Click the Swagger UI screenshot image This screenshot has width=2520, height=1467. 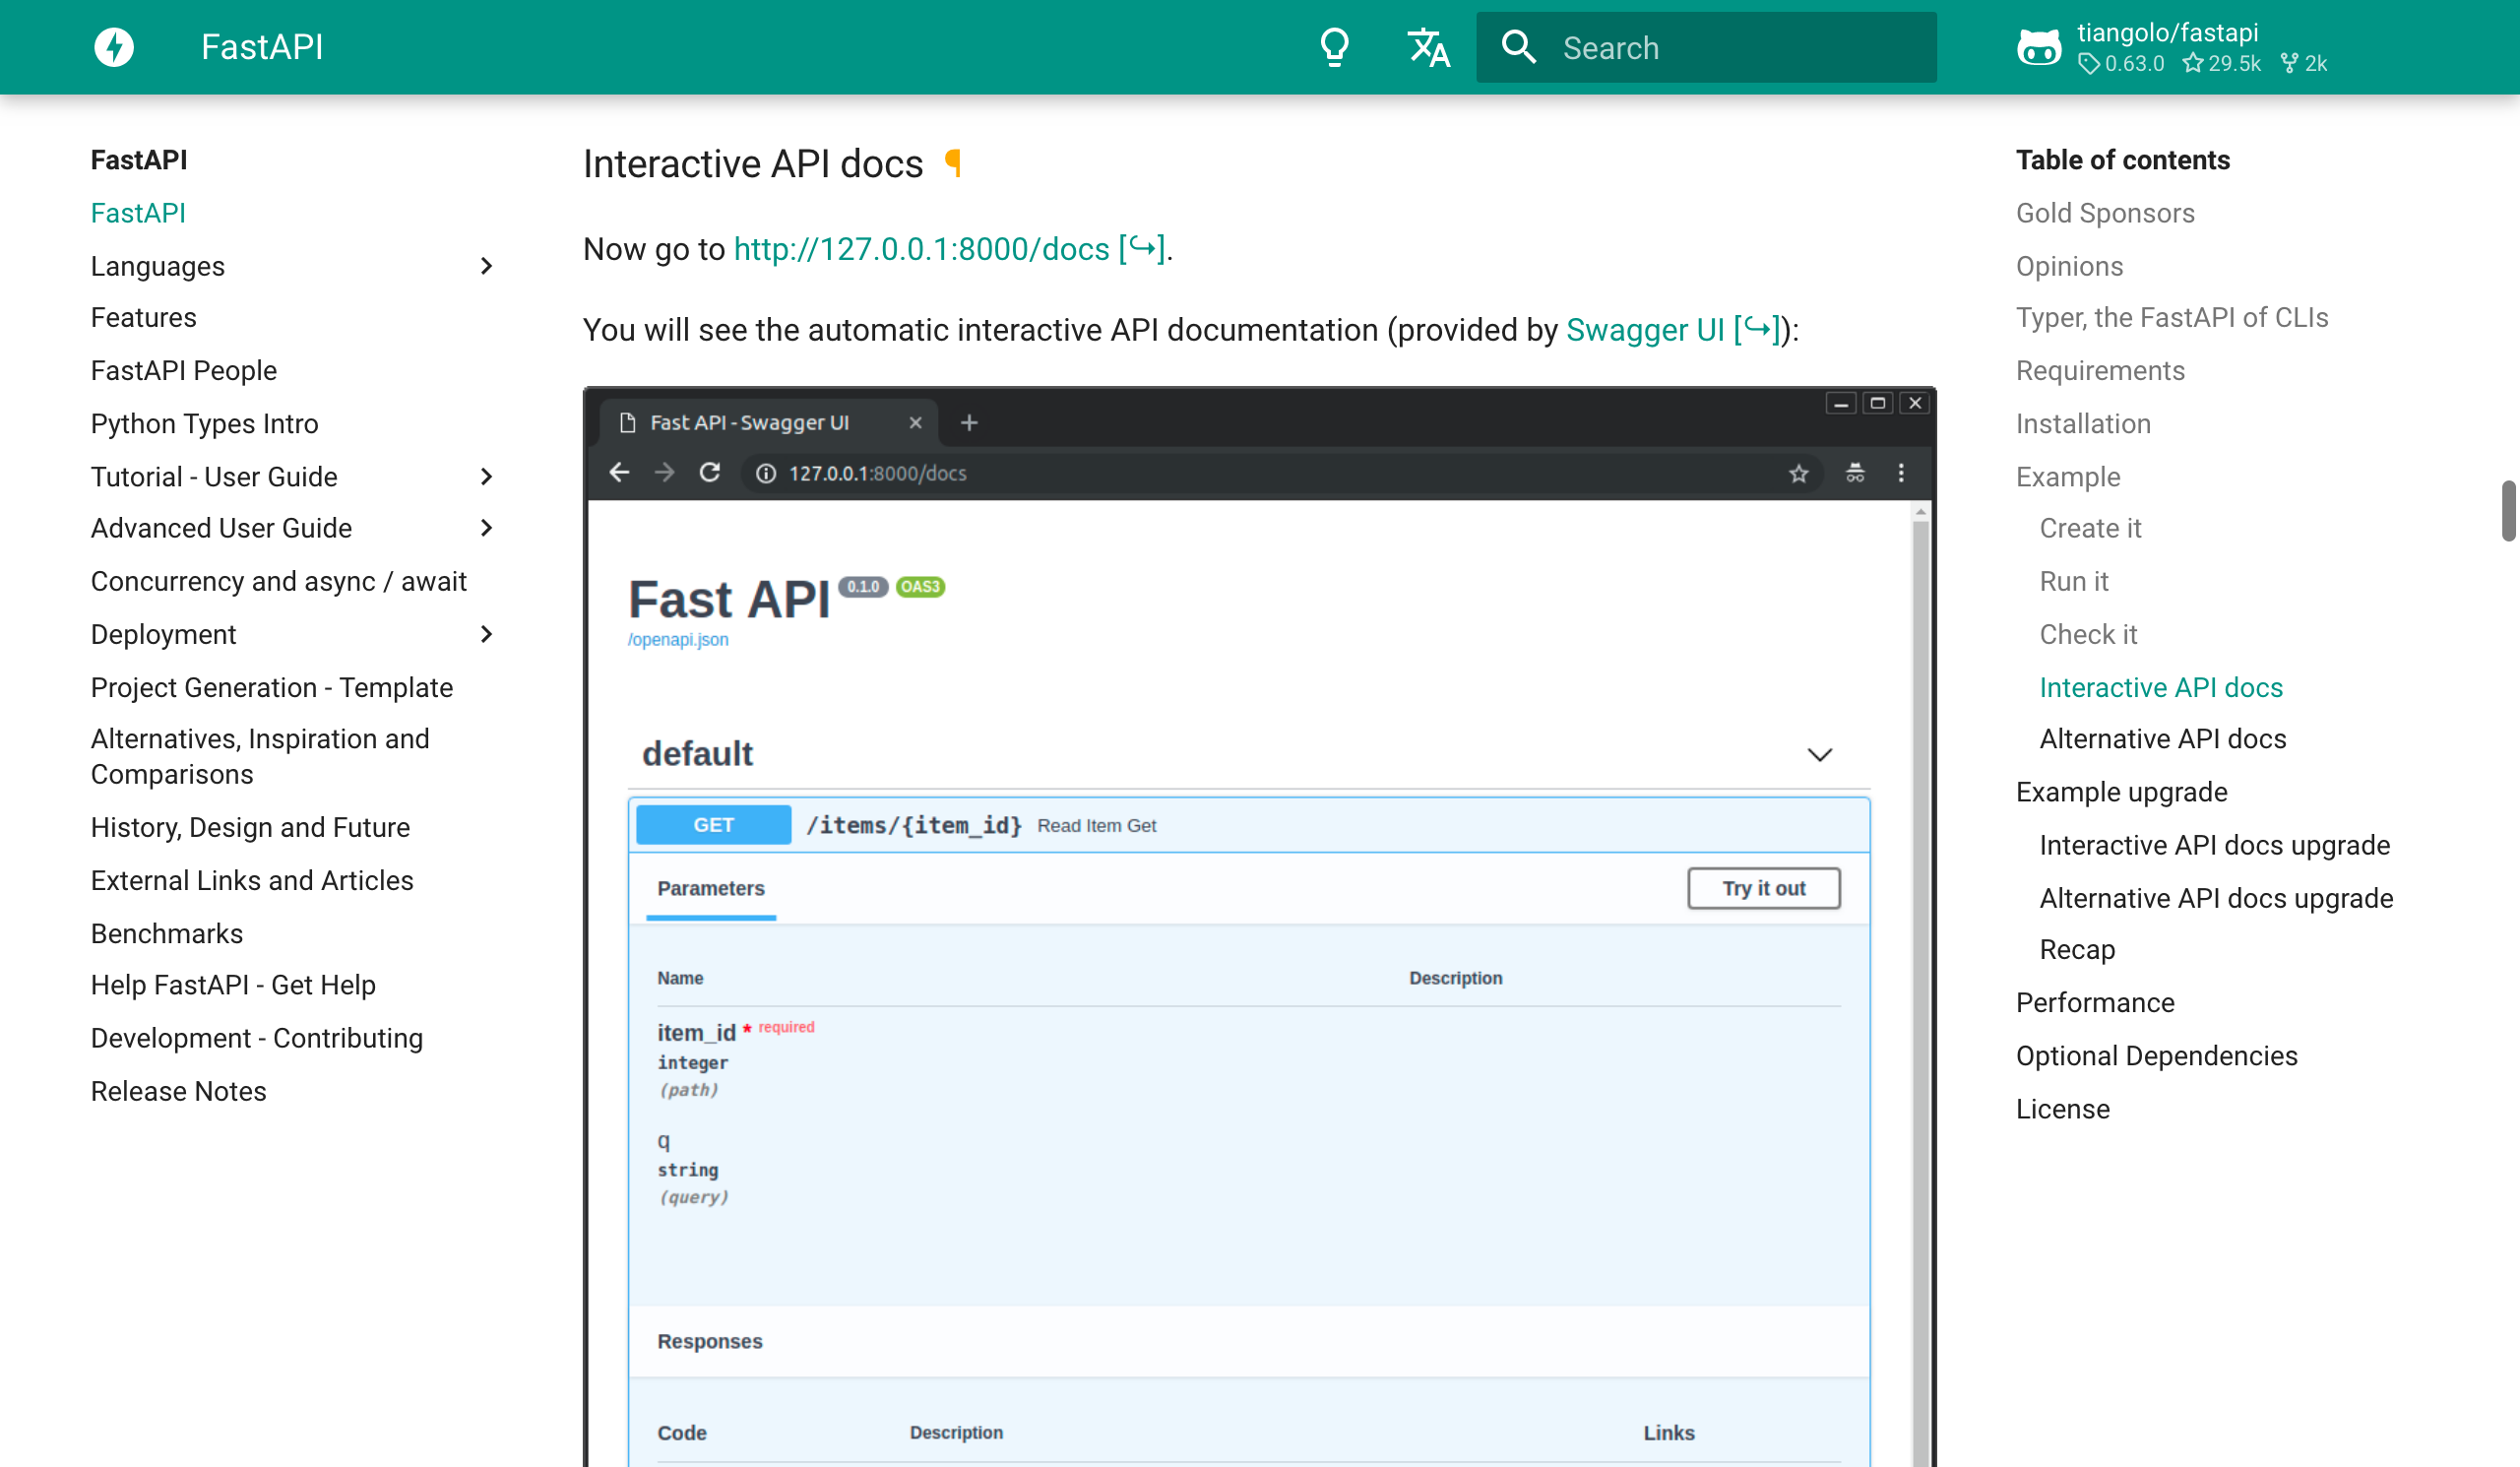pos(1260,926)
